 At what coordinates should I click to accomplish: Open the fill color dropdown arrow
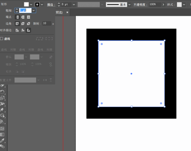point(31,5)
